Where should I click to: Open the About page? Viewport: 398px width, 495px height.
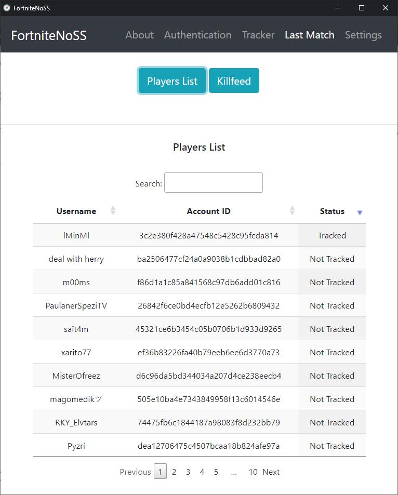pos(140,35)
